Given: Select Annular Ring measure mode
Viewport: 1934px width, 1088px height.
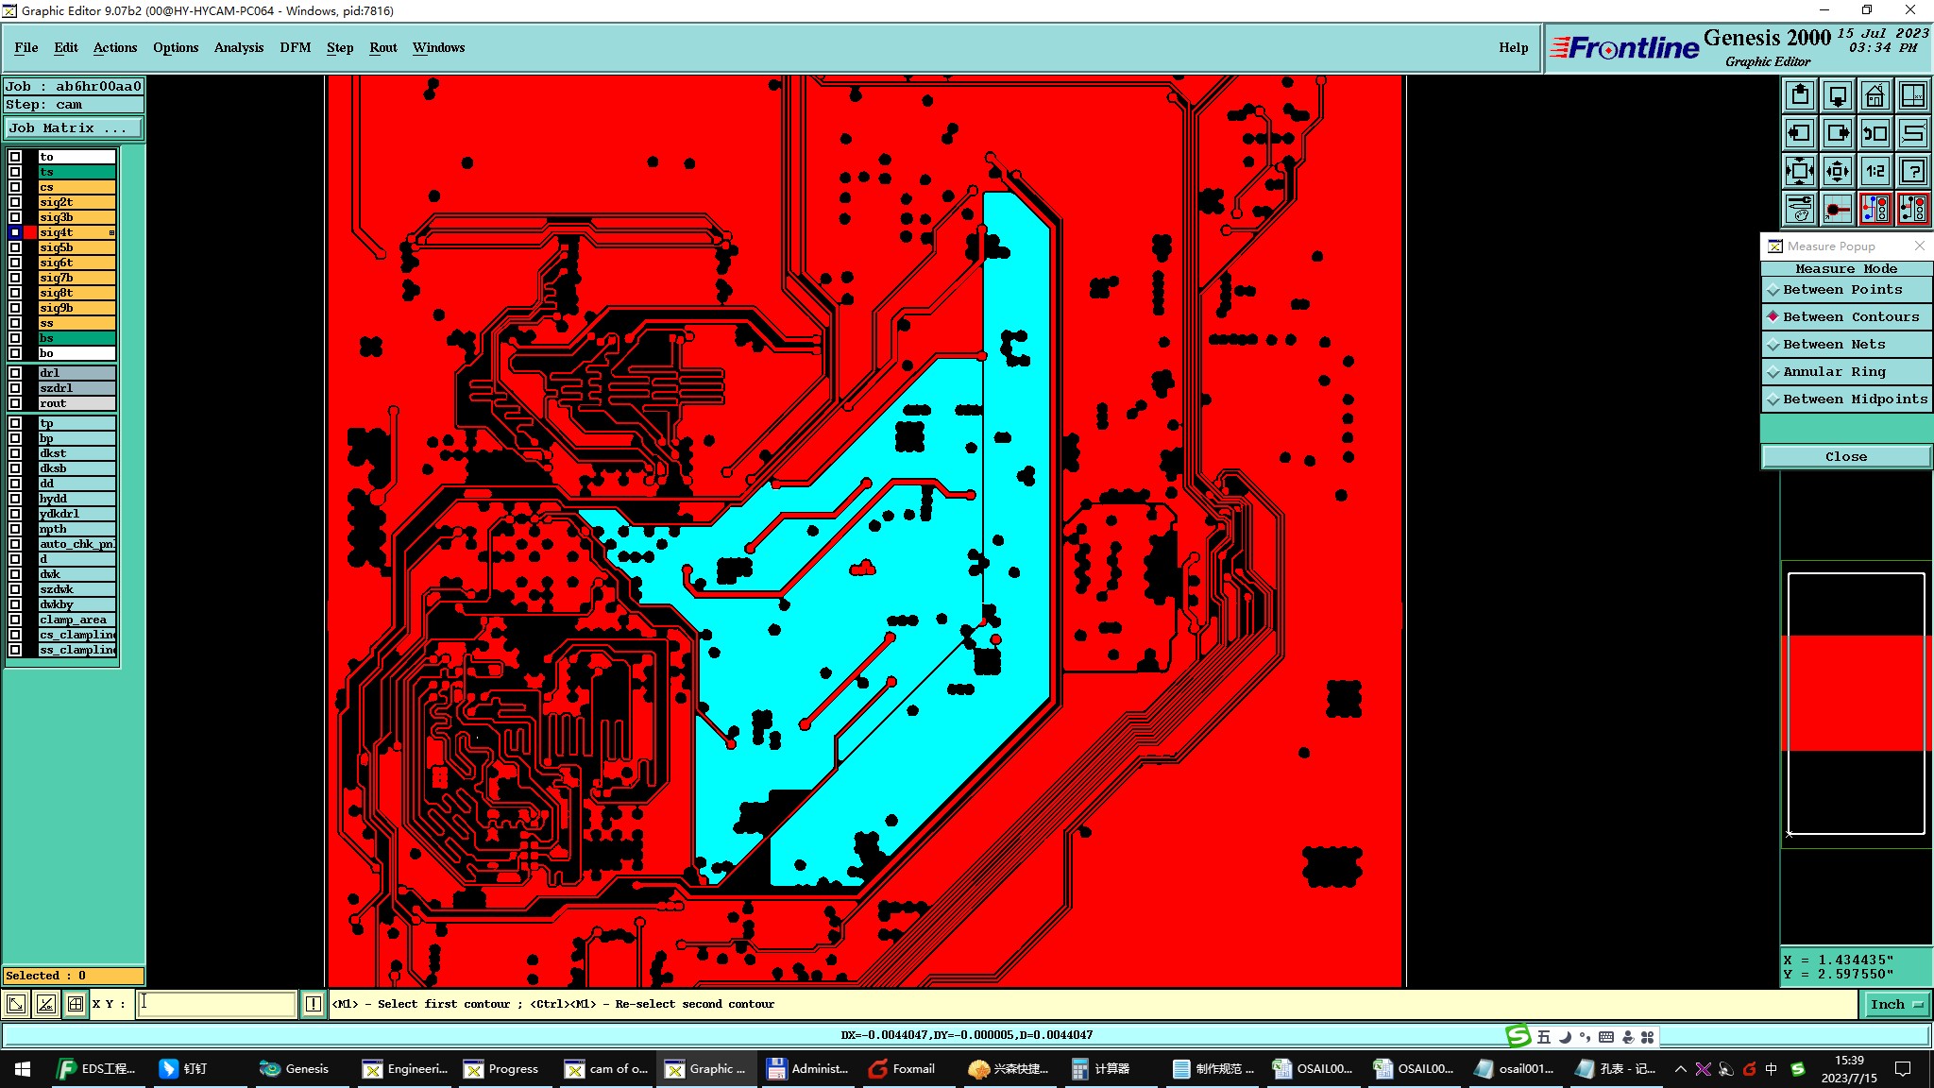Looking at the screenshot, I should [1834, 372].
